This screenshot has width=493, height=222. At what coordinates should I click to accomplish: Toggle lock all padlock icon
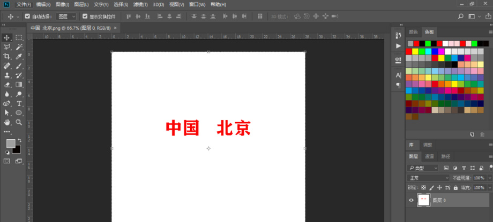(x=455, y=187)
